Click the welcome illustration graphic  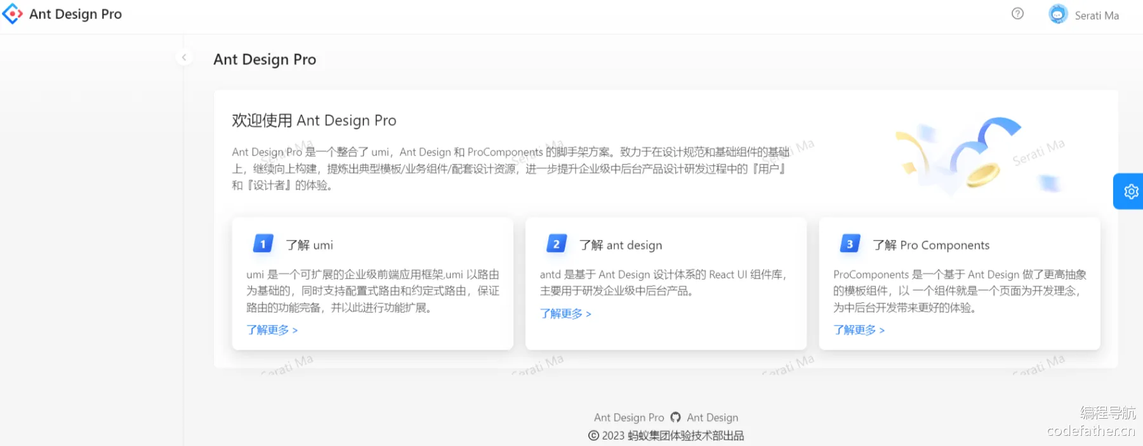click(x=980, y=156)
